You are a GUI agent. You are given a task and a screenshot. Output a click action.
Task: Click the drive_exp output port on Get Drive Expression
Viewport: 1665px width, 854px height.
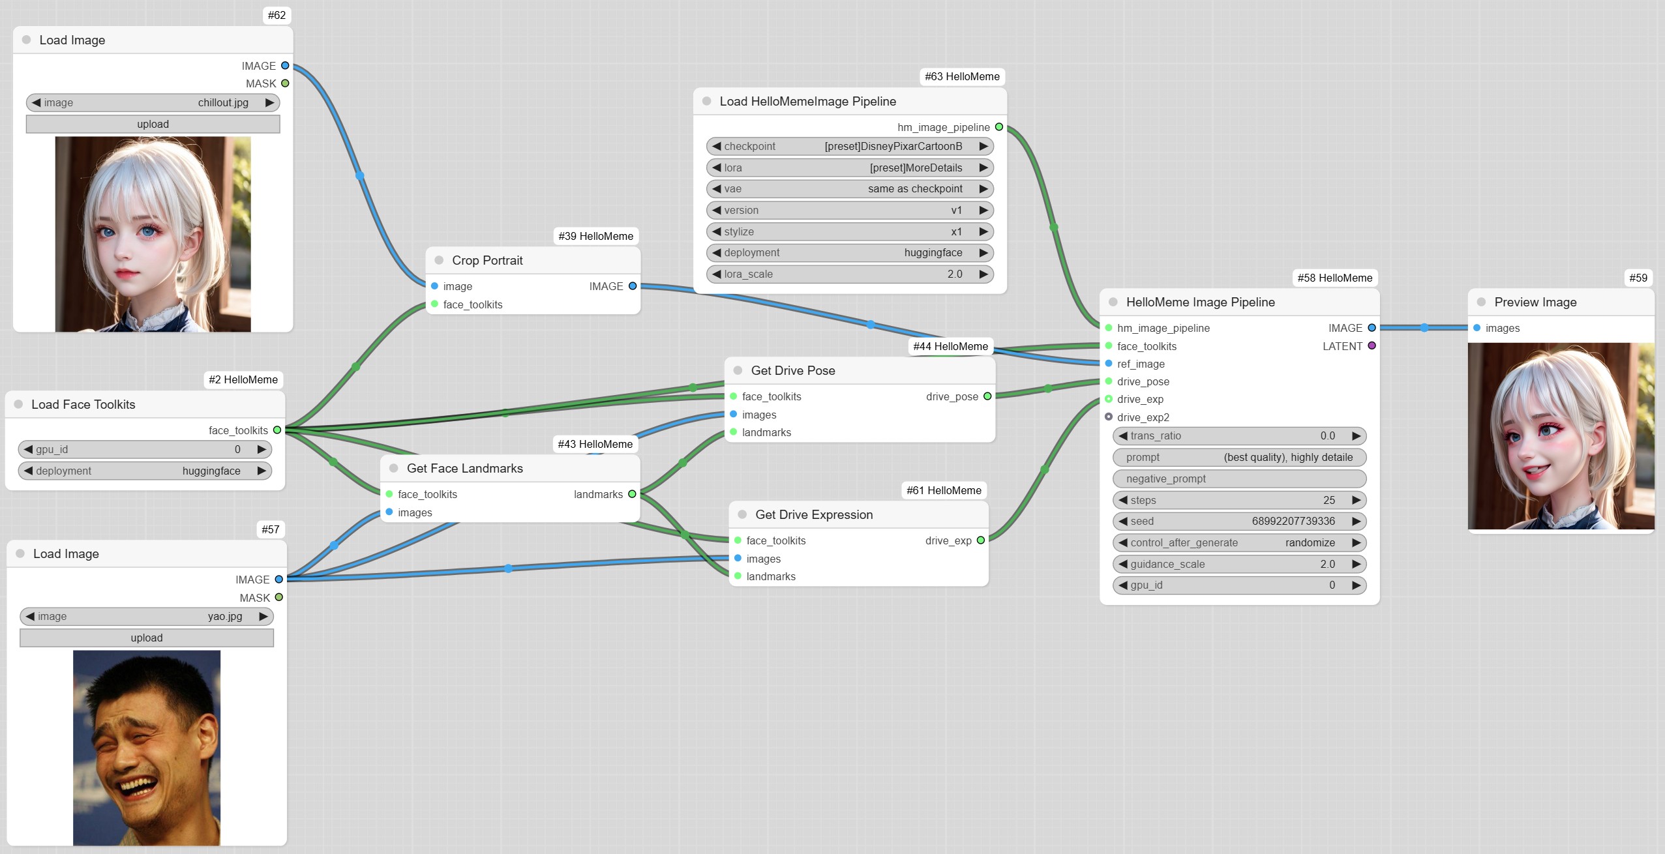(981, 540)
